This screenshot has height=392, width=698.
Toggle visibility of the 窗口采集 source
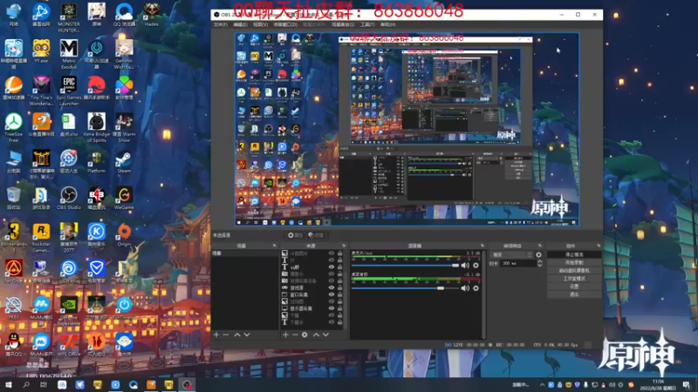click(x=332, y=294)
